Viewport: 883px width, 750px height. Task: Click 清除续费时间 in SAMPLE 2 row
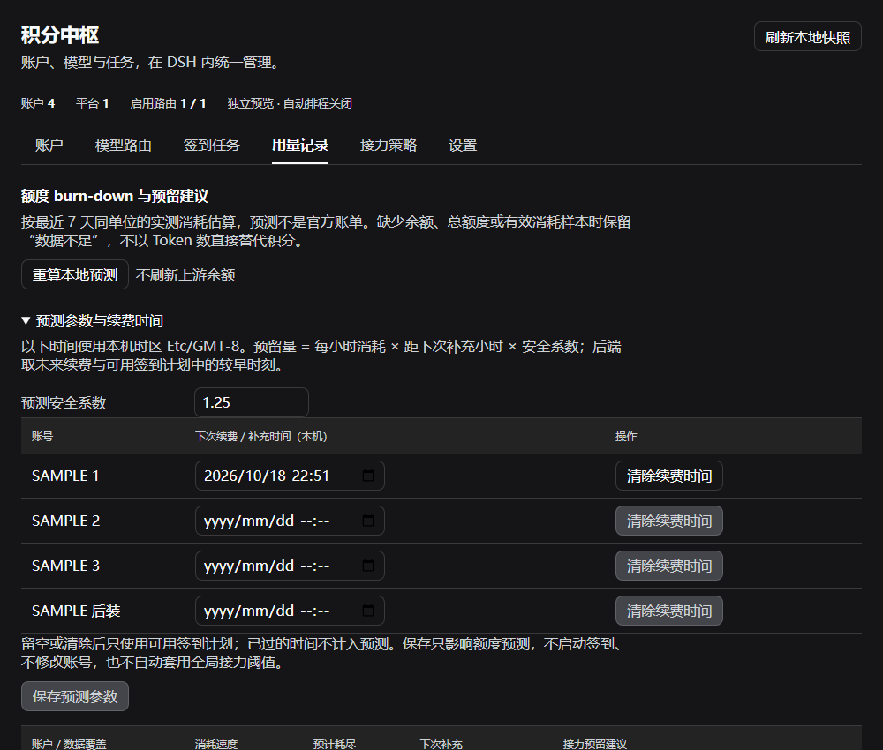coord(669,521)
